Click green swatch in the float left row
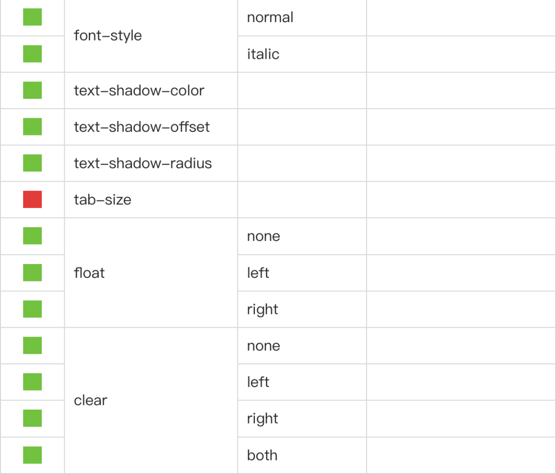The image size is (556, 474). [32, 272]
